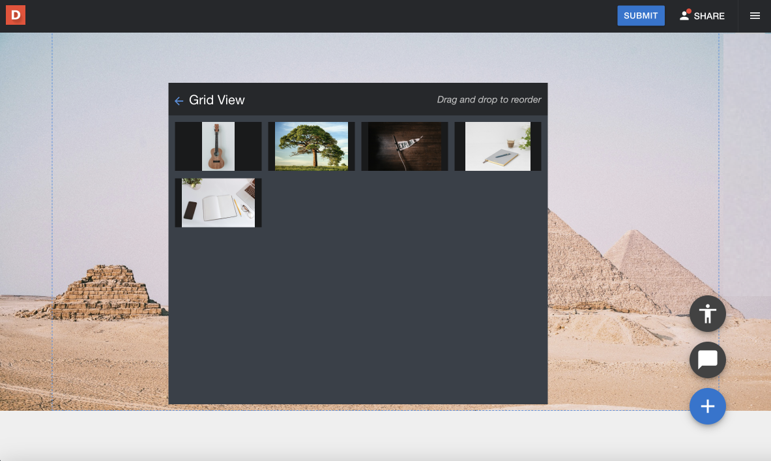
Task: Open the accessibility options button
Action: [x=708, y=314]
